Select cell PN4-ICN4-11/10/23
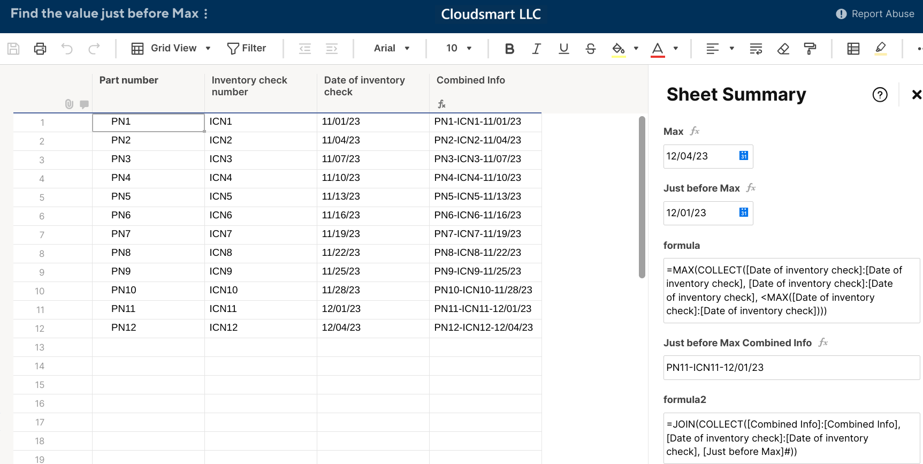Screen dimensions: 923x464 coord(485,178)
